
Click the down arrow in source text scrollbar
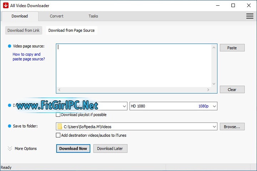(214, 84)
